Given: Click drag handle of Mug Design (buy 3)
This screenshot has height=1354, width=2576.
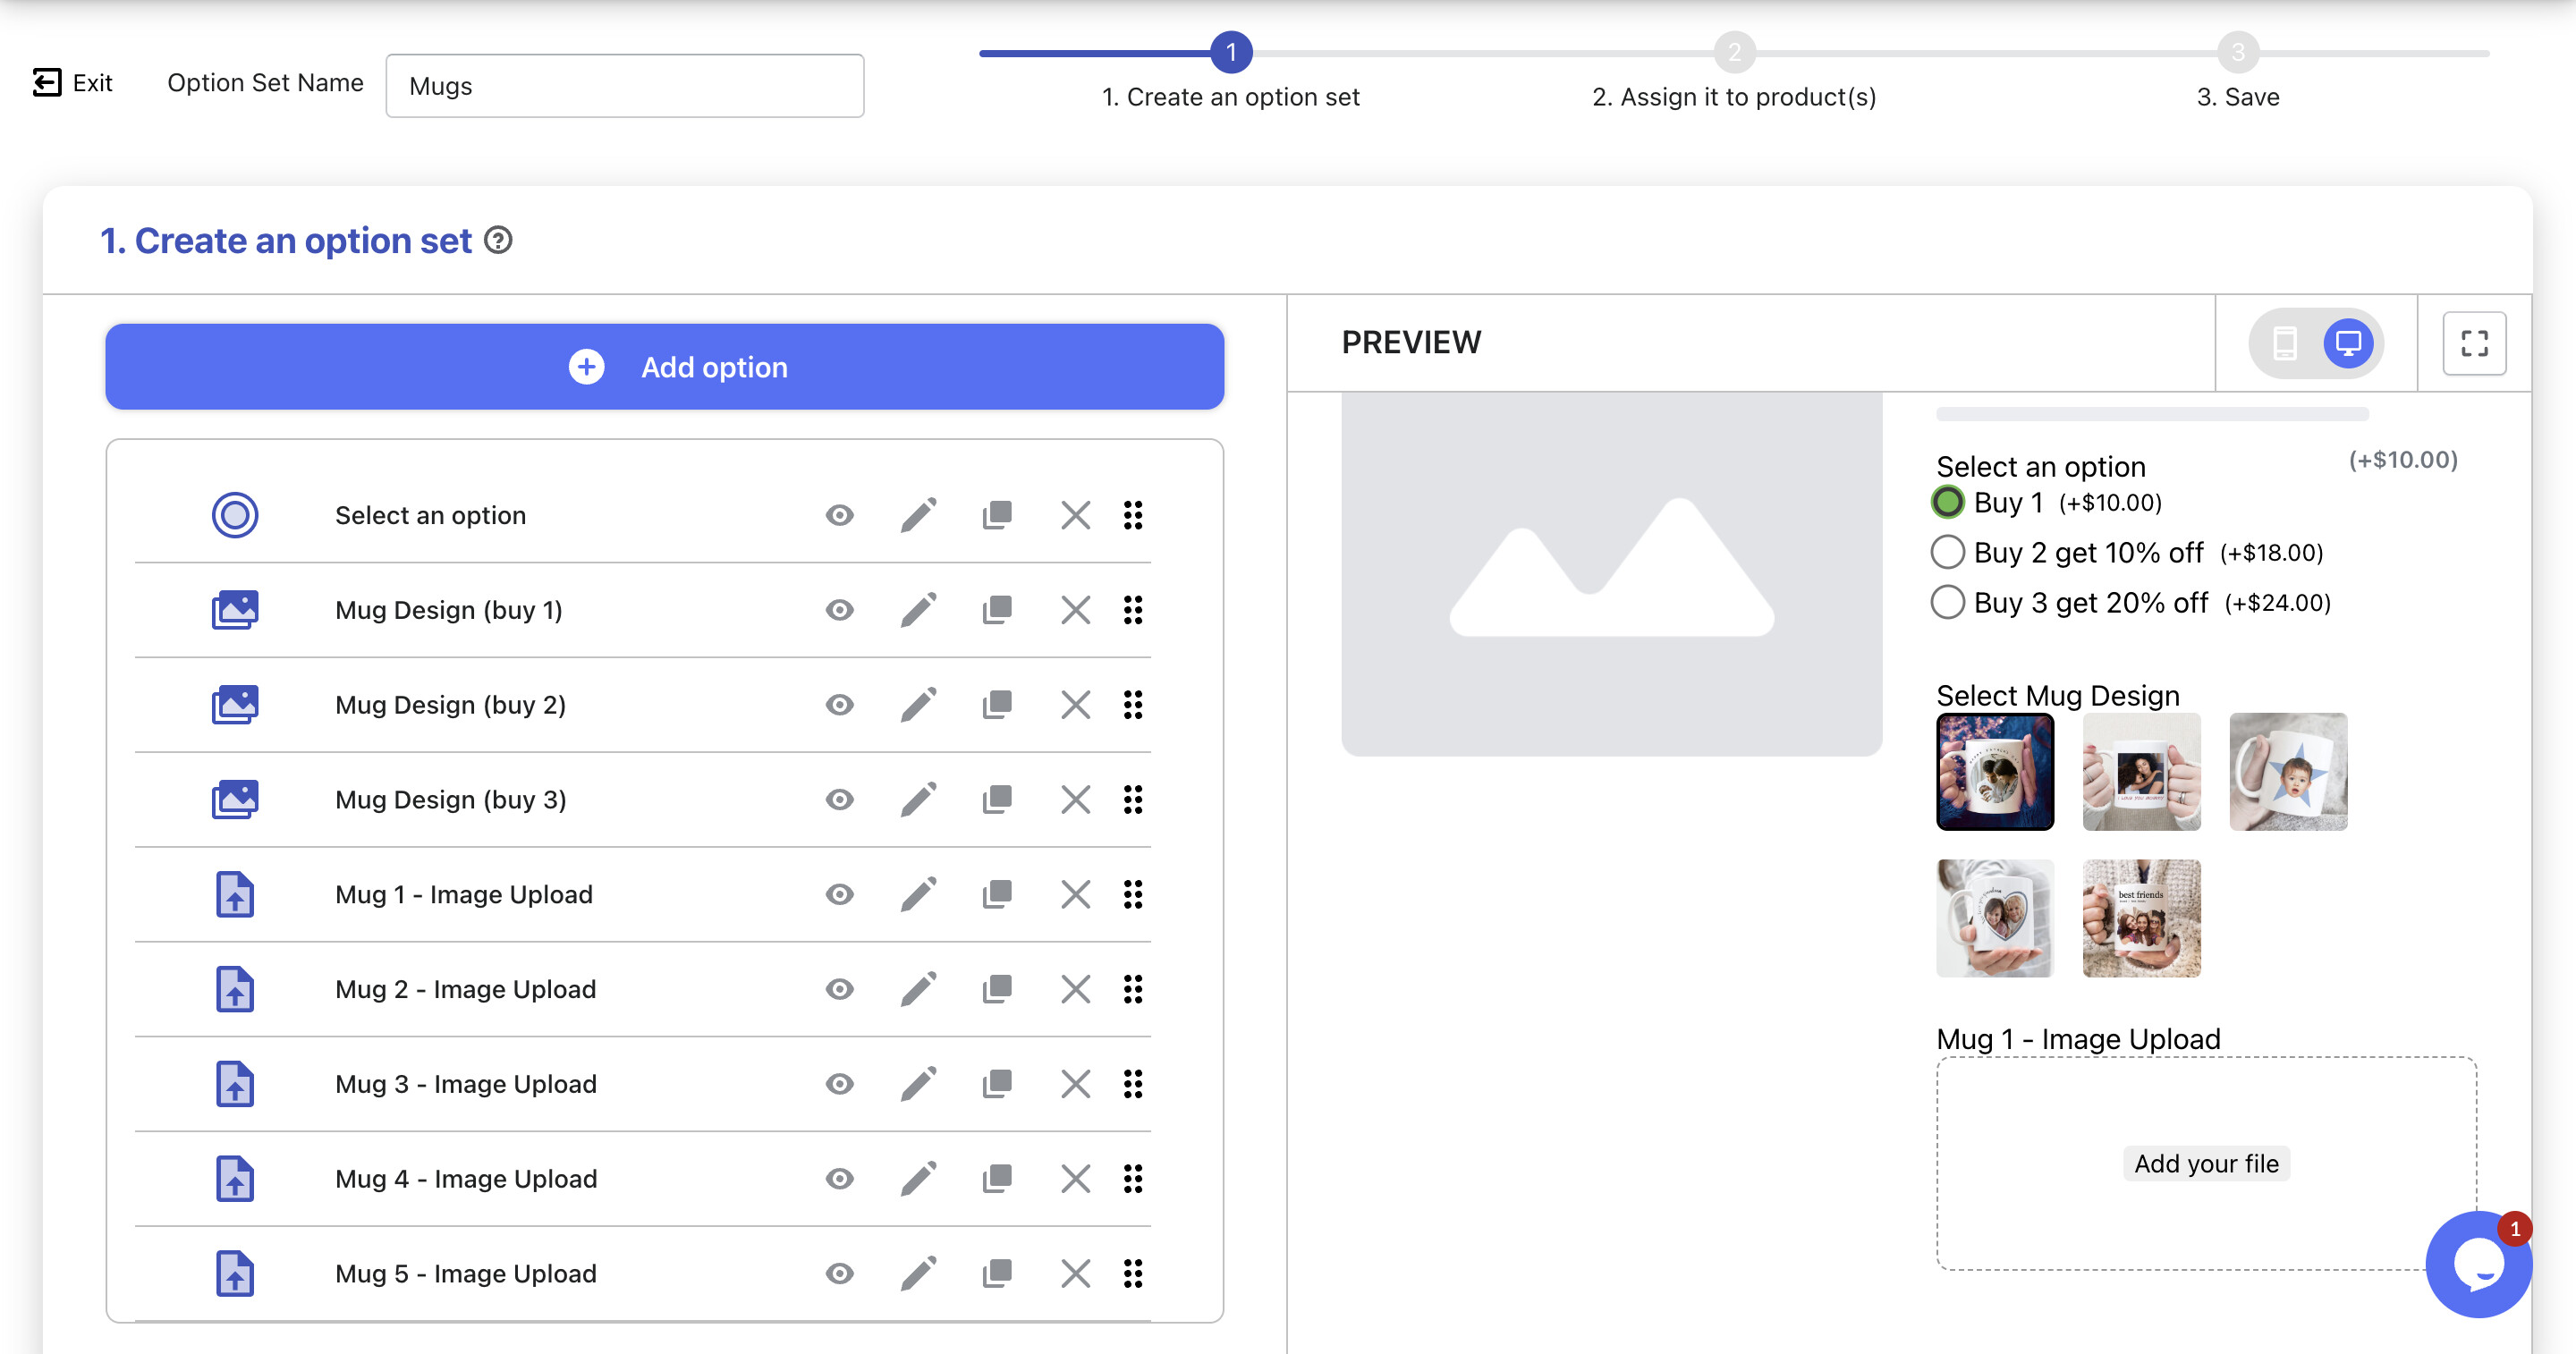Looking at the screenshot, I should point(1132,800).
